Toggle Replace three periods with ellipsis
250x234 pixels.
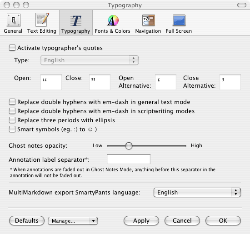pyautogui.click(x=12, y=120)
